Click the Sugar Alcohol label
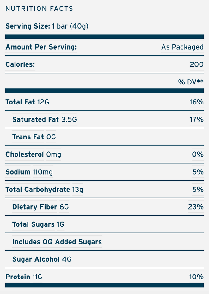 pos(36,259)
